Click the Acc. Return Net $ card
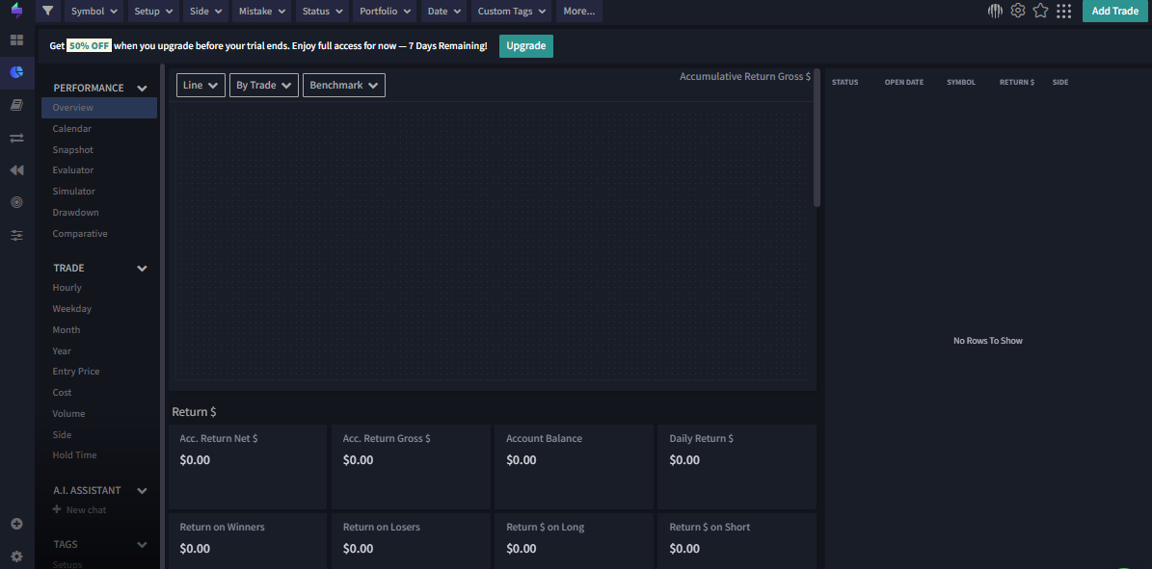The height and width of the screenshot is (569, 1152). 248,467
